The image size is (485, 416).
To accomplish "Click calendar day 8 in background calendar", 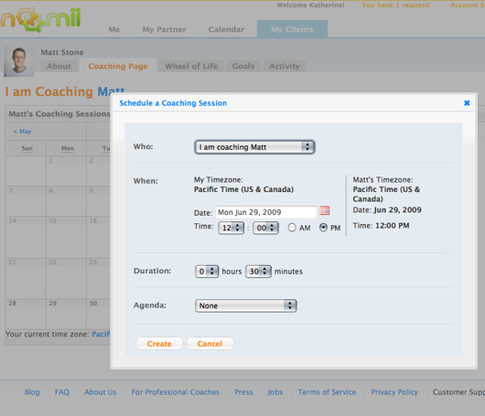I will 66,200.
